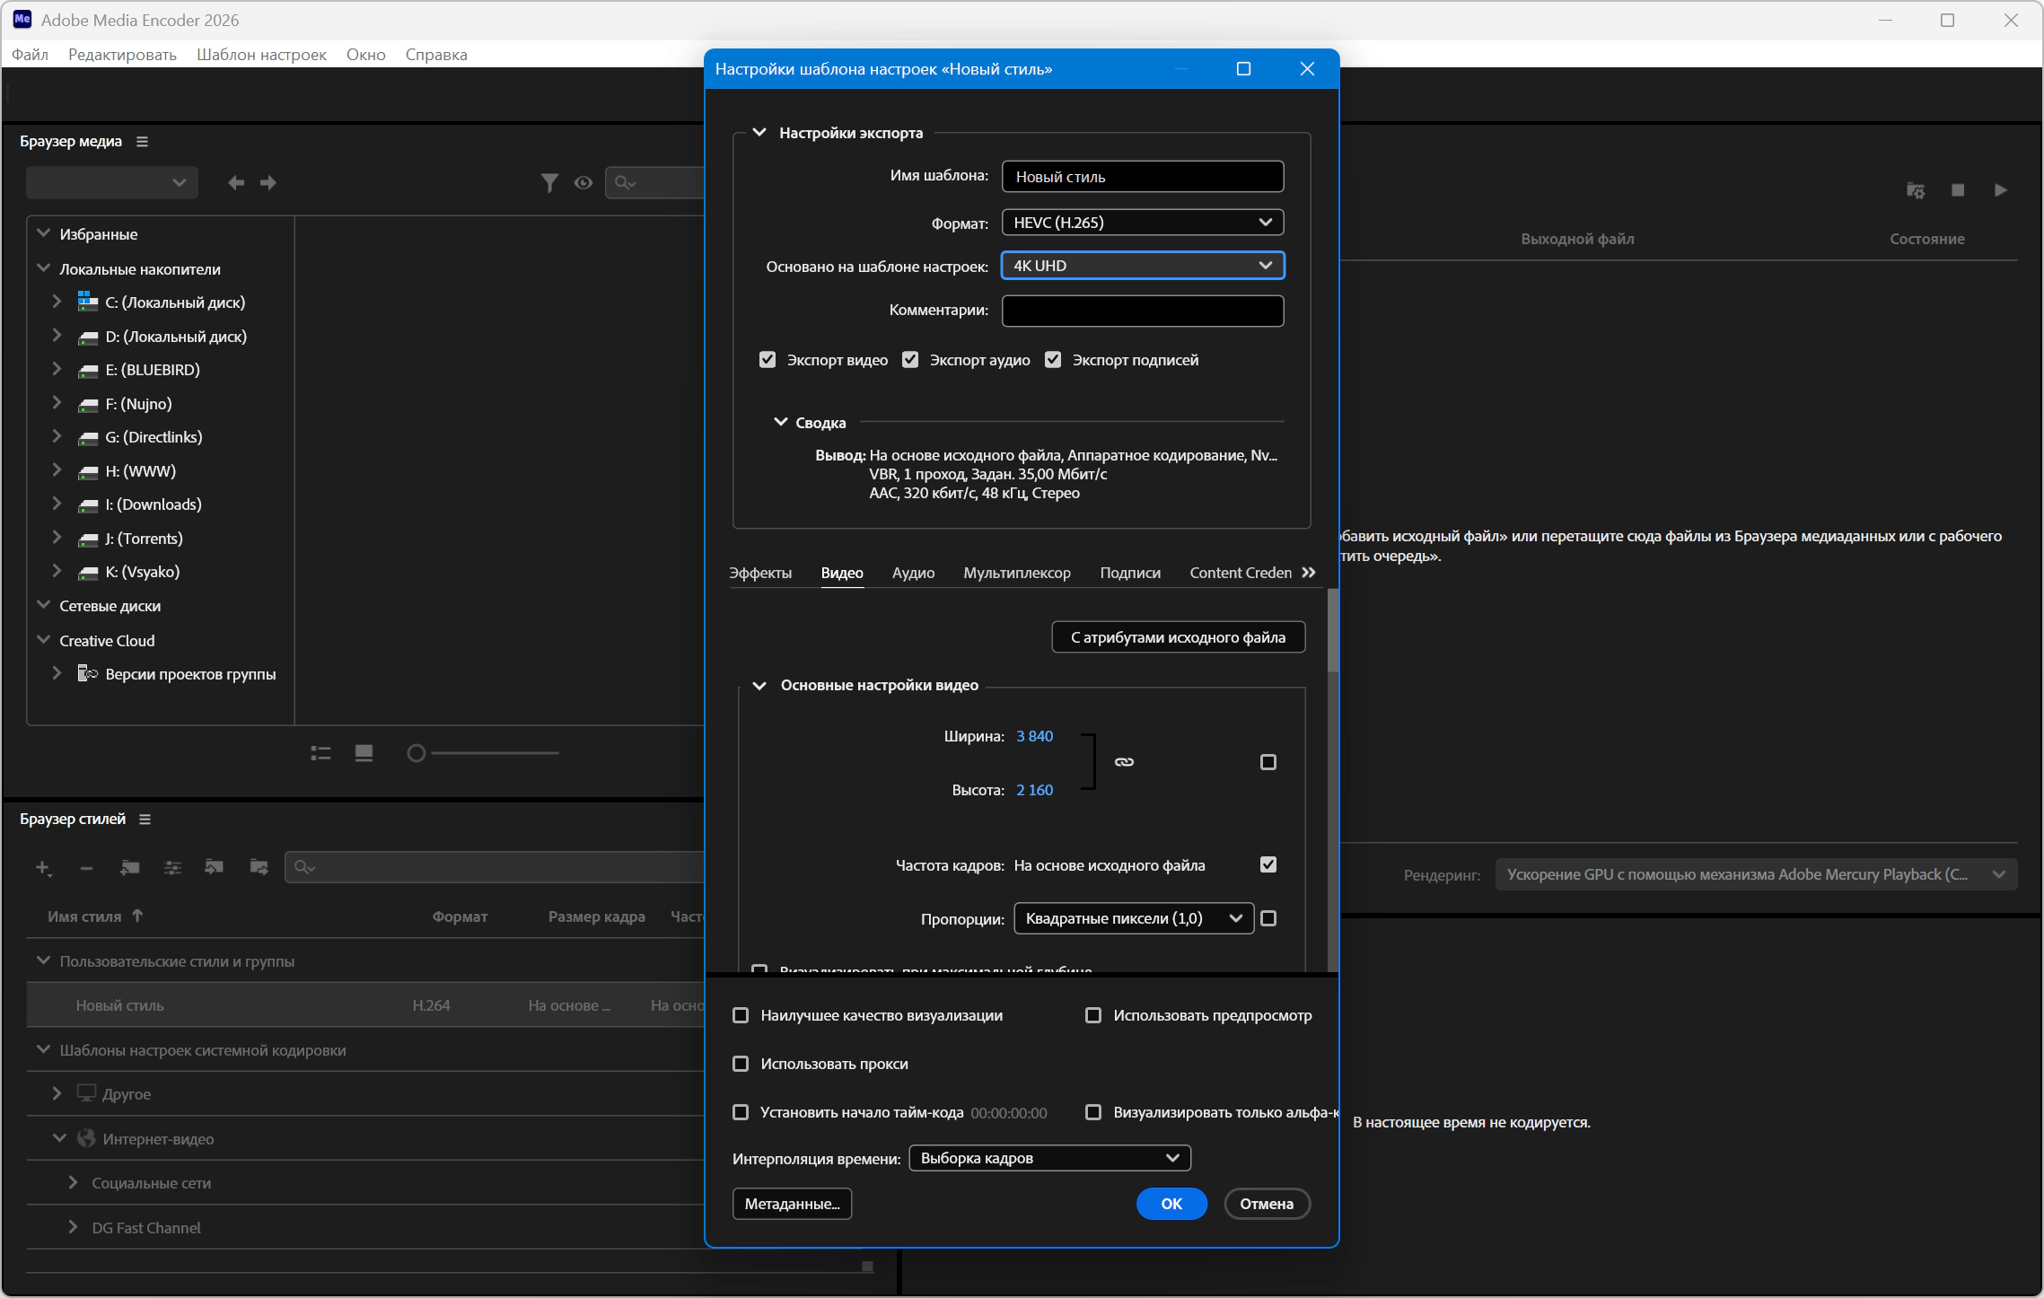Open the Формат dropdown showing HEVC (H.265)
This screenshot has height=1298, width=2044.
(x=1143, y=223)
